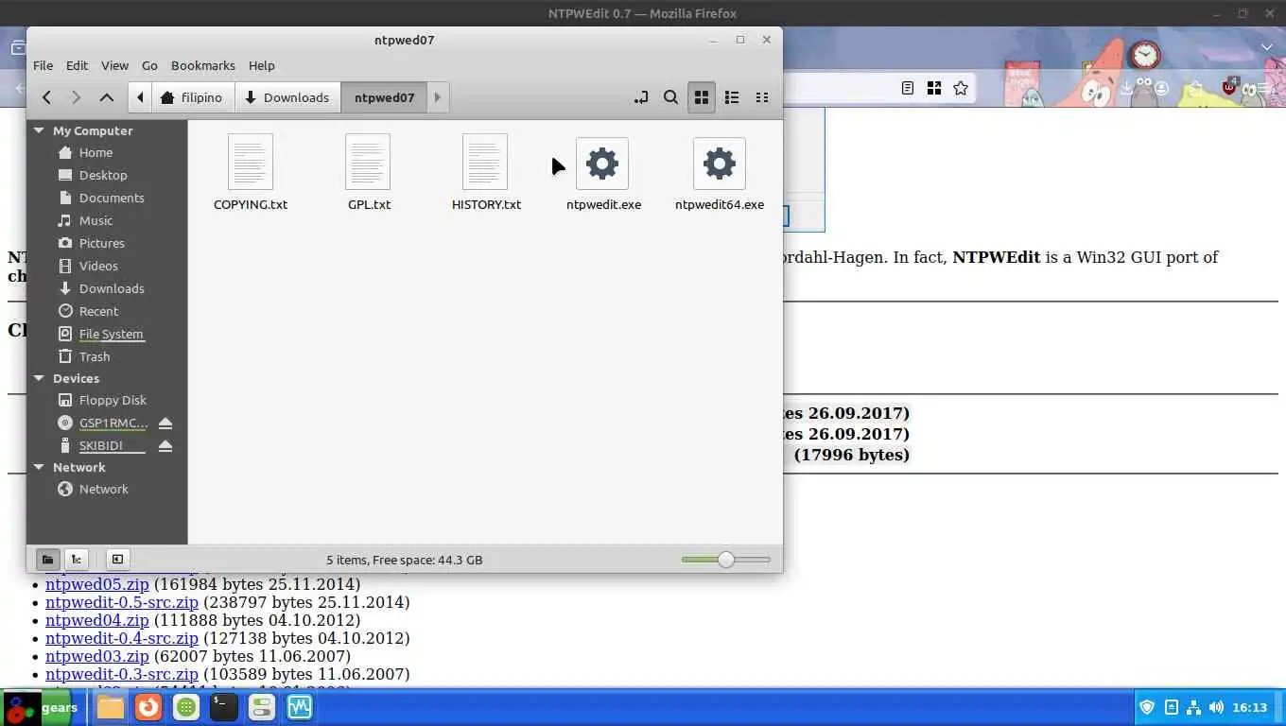The width and height of the screenshot is (1286, 726).
Task: Select the ntpwedit64.exe file
Action: tap(720, 172)
